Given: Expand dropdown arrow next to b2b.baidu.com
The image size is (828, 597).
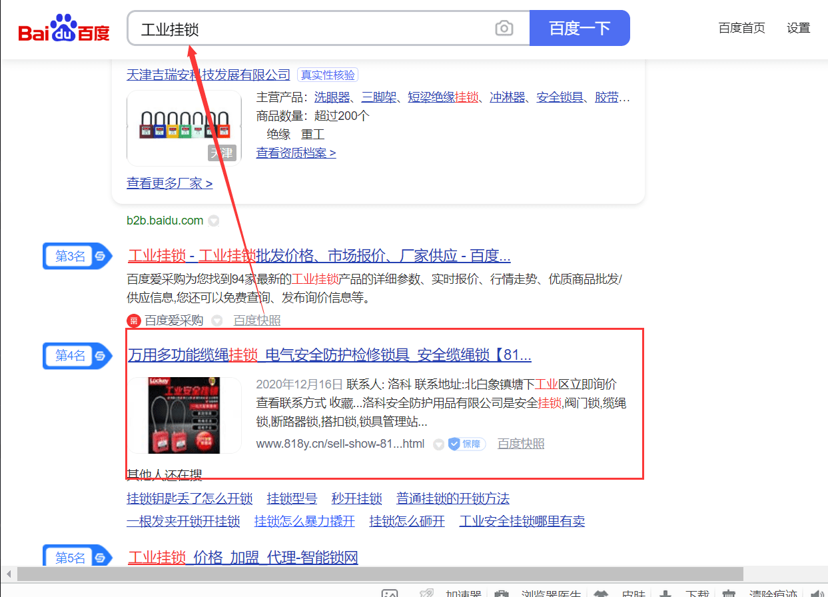Looking at the screenshot, I should (213, 221).
